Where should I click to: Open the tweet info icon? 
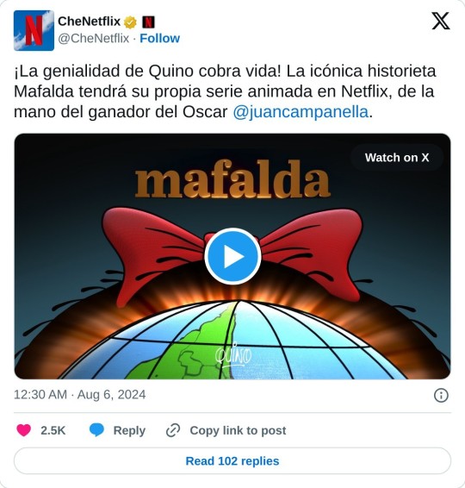[441, 395]
